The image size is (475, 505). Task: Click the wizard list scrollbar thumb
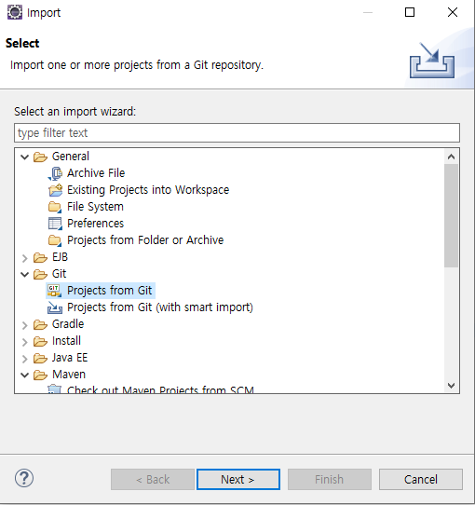pyautogui.click(x=451, y=215)
